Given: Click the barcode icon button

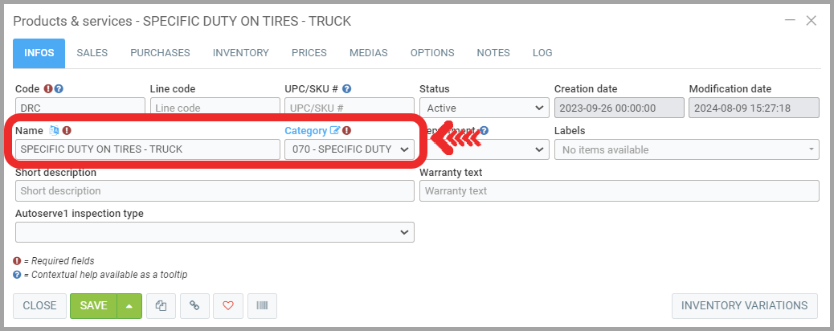Looking at the screenshot, I should [262, 306].
